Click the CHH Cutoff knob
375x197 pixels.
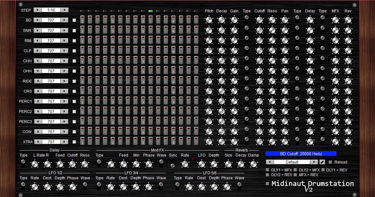point(260,60)
